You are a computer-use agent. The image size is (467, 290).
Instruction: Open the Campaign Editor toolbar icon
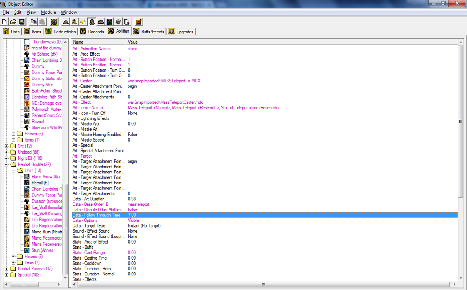100,22
